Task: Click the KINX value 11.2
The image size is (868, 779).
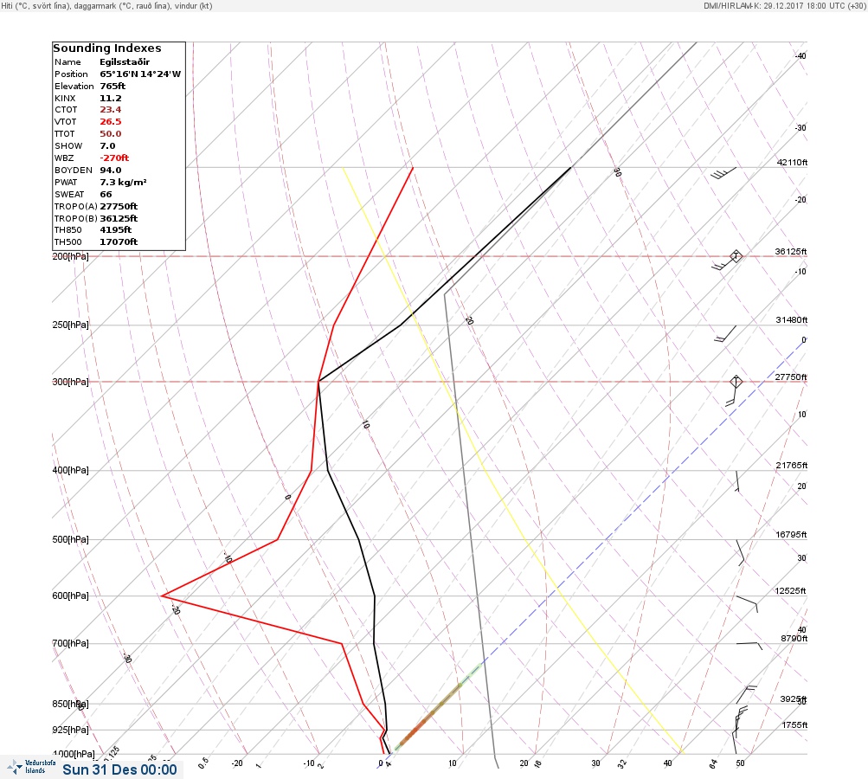Action: (x=111, y=99)
